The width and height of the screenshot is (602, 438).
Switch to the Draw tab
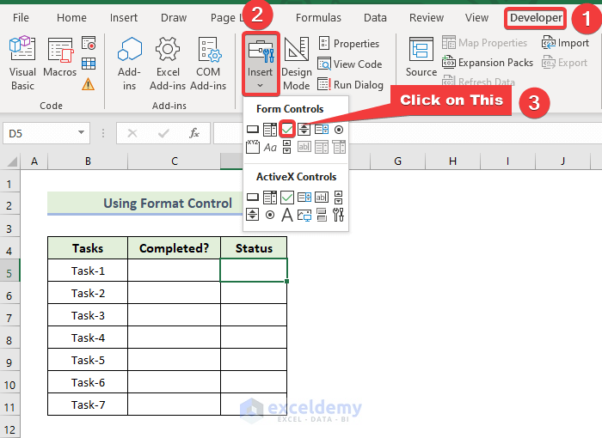click(174, 18)
